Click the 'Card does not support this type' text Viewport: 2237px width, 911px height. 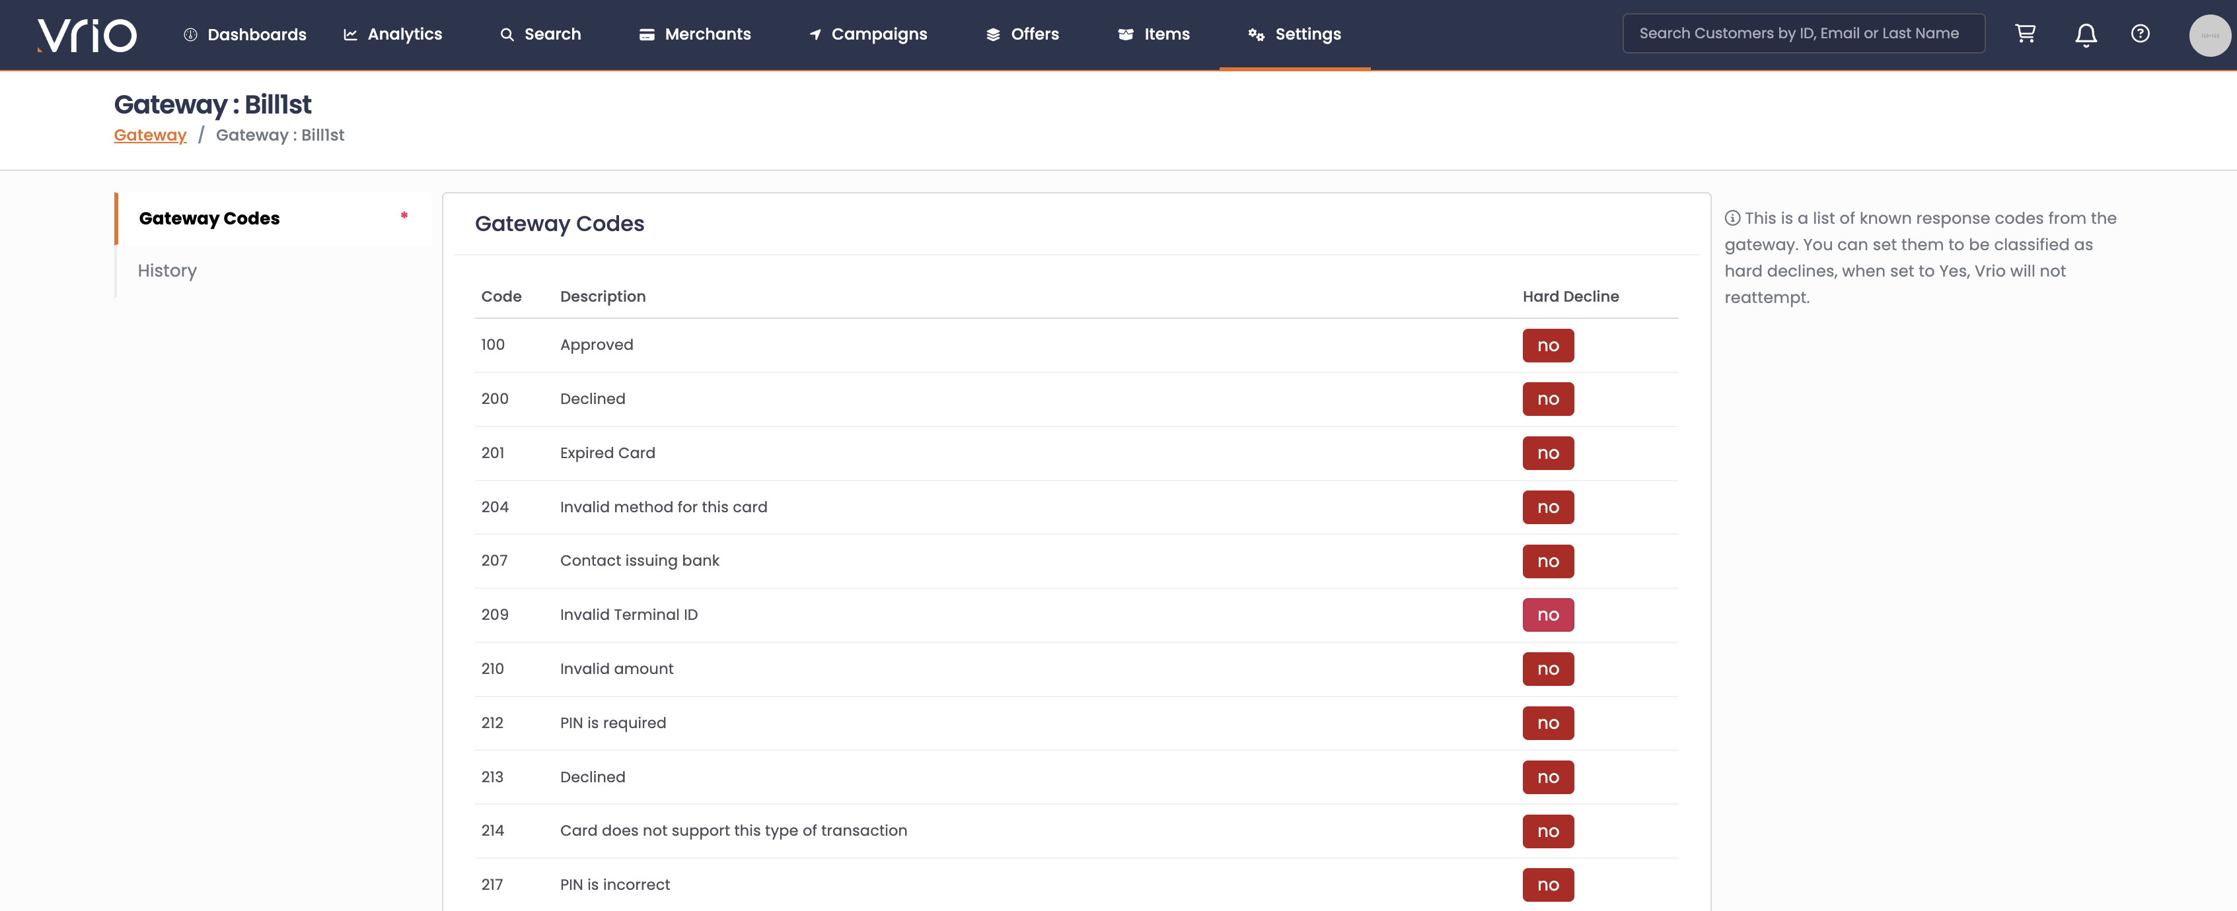(733, 831)
